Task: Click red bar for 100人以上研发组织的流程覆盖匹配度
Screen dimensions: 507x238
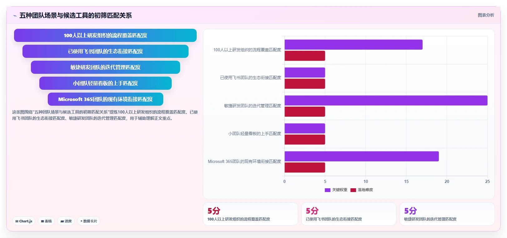Action: point(305,56)
